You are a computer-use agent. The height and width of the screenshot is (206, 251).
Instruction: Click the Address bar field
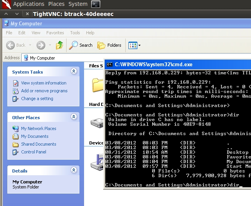click(136, 58)
